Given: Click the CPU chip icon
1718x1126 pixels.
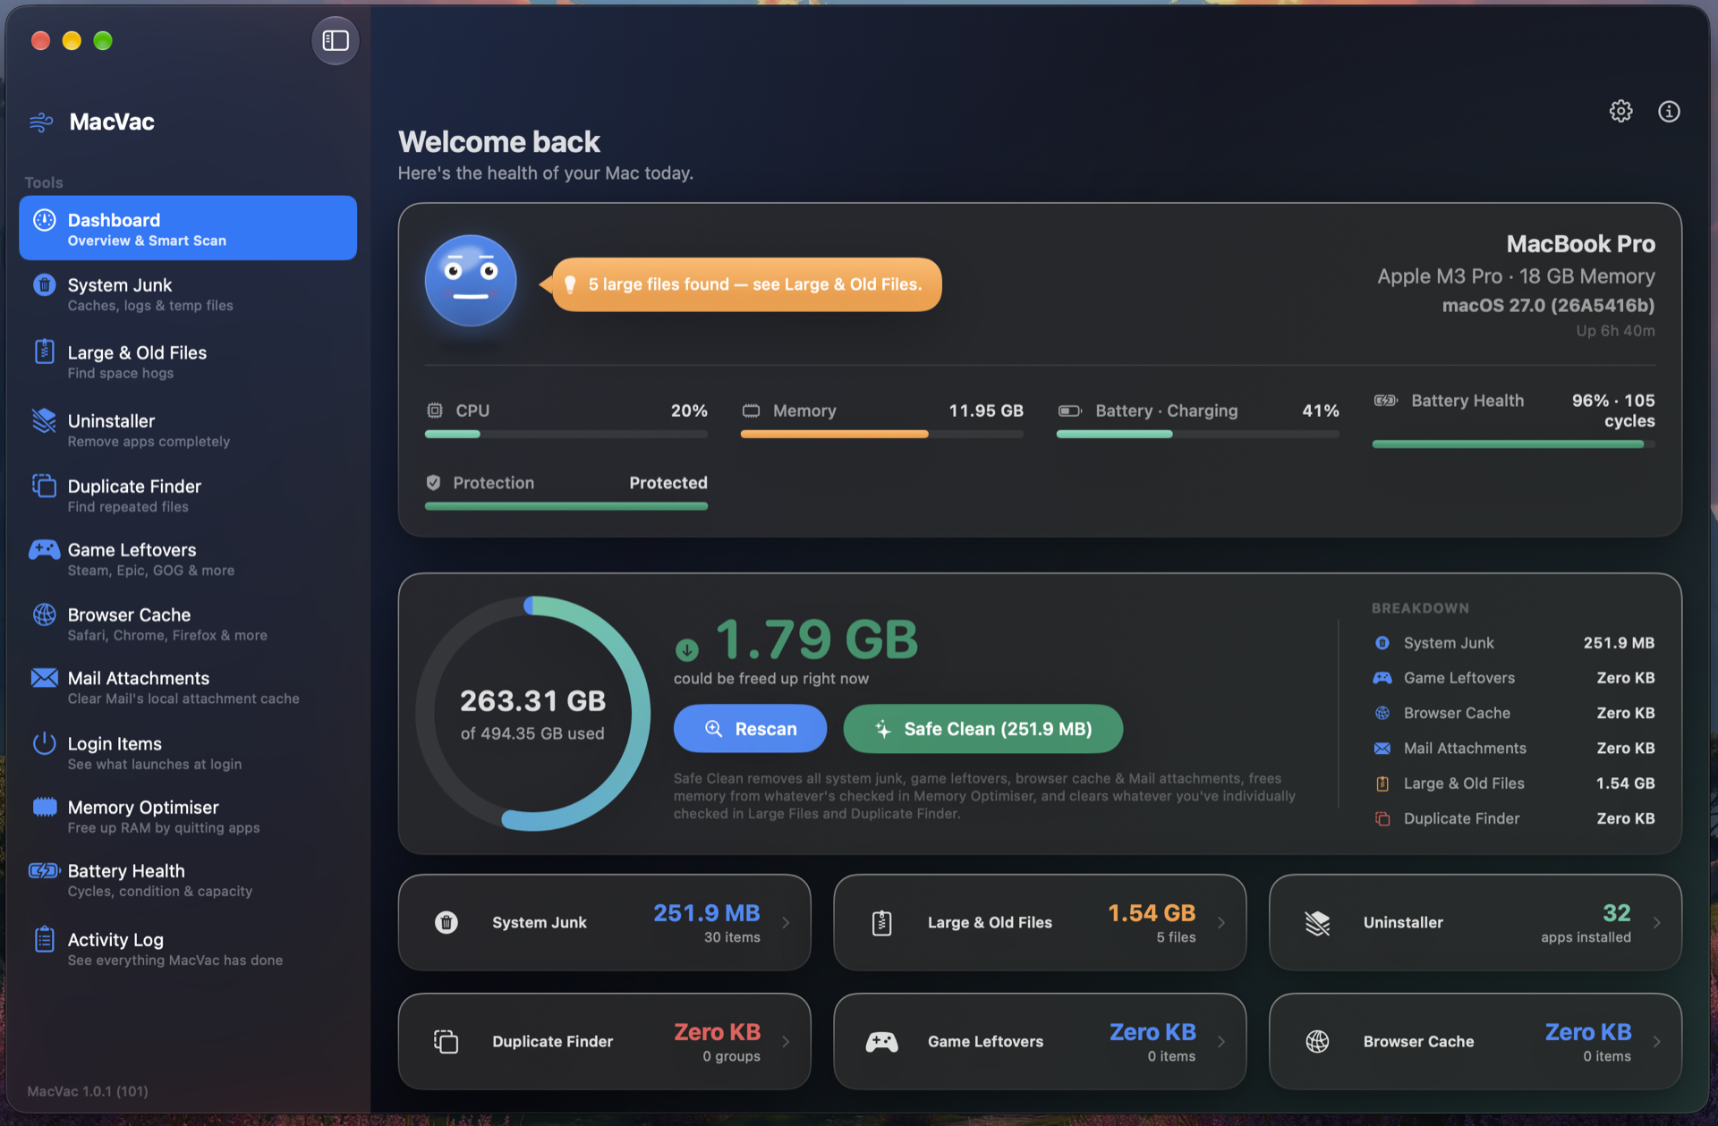Looking at the screenshot, I should pos(435,411).
